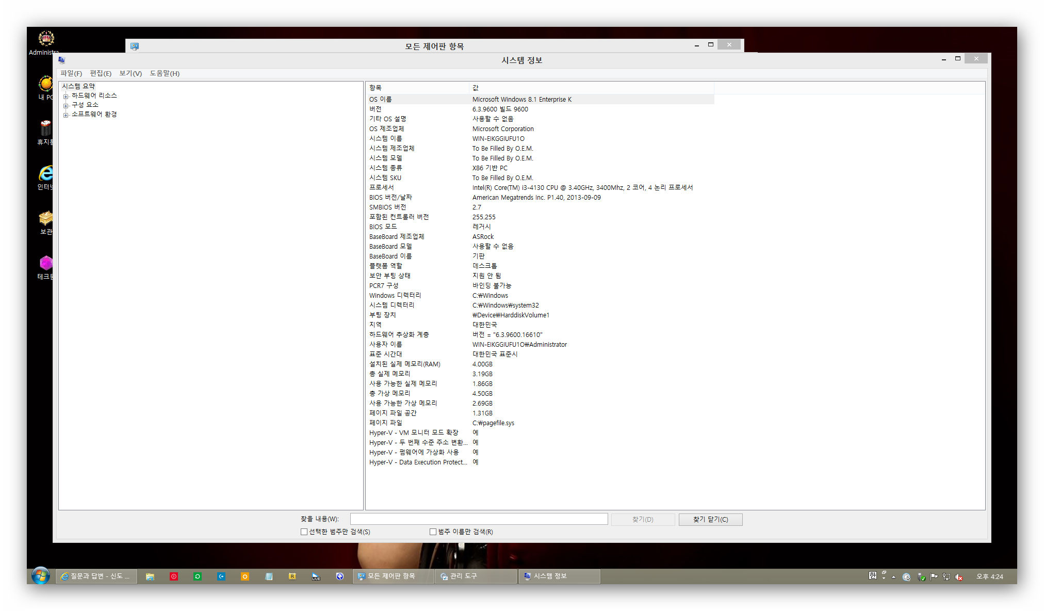1044x611 pixels.
Task: Click the orange power icon in taskbar
Action: 245,576
